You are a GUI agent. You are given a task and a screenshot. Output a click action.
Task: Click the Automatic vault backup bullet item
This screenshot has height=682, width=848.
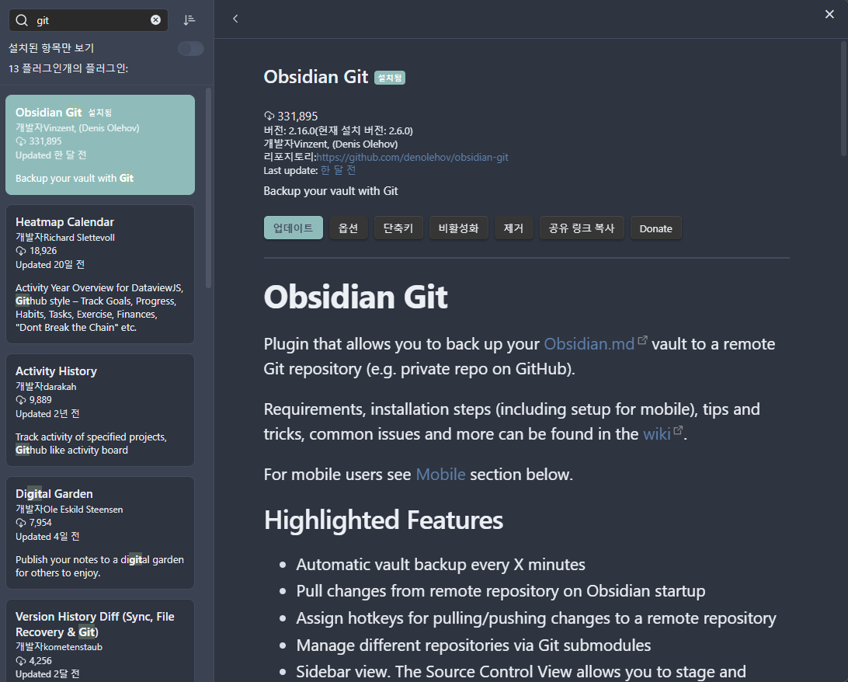(441, 565)
